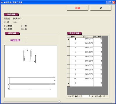Select the row selector for record 3

(x=68, y=49)
